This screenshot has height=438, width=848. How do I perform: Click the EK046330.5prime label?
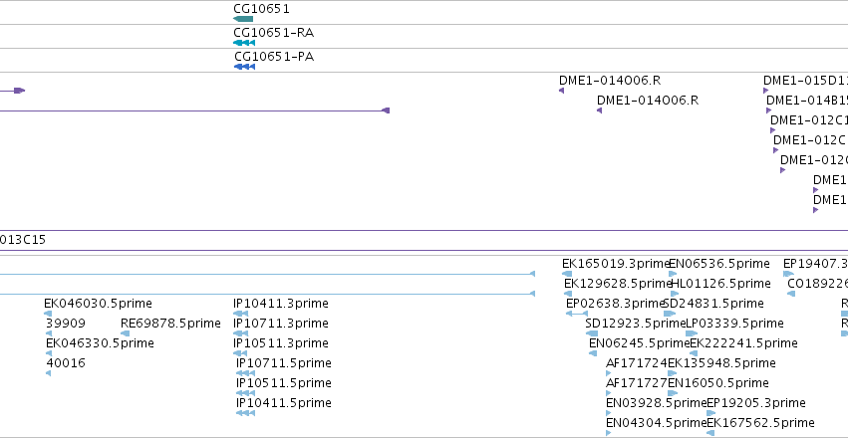coord(100,343)
